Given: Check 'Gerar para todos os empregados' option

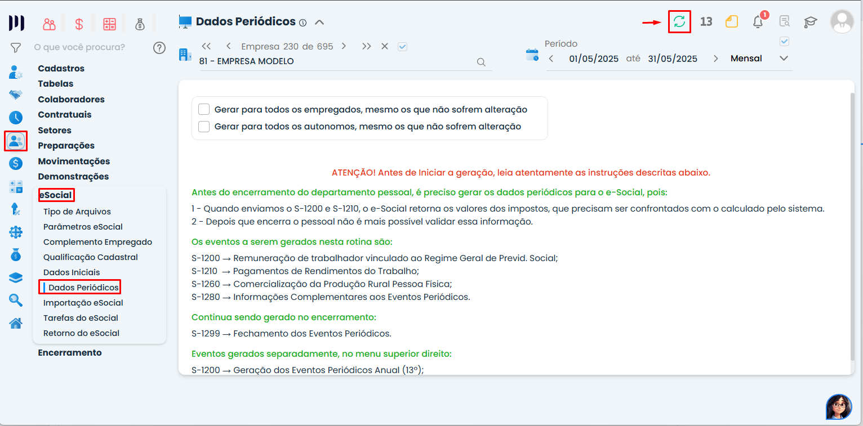Looking at the screenshot, I should point(204,110).
